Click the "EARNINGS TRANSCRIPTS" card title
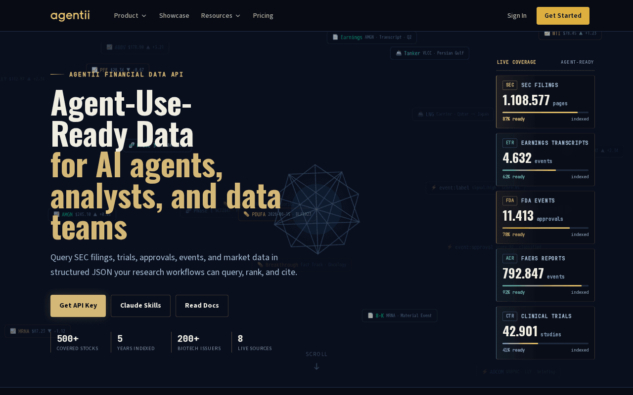 [x=555, y=143]
